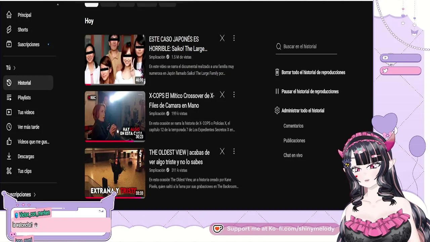Expand the Suscripciones section chevron at bottom
Screen dimensions: 430x242
coord(35,195)
